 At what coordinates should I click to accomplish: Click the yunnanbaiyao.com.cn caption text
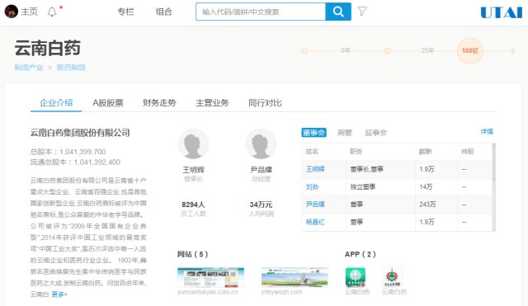click(208, 292)
